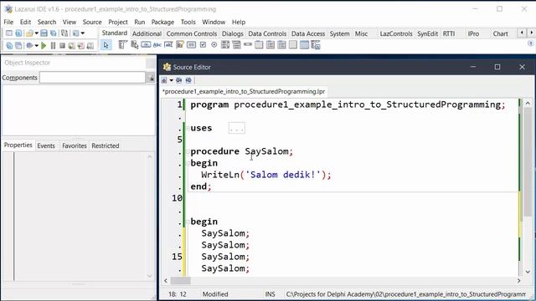This screenshot has height=301, width=536.
Task: Click the Jump Back arrow in Source Editor
Action: tap(178, 80)
